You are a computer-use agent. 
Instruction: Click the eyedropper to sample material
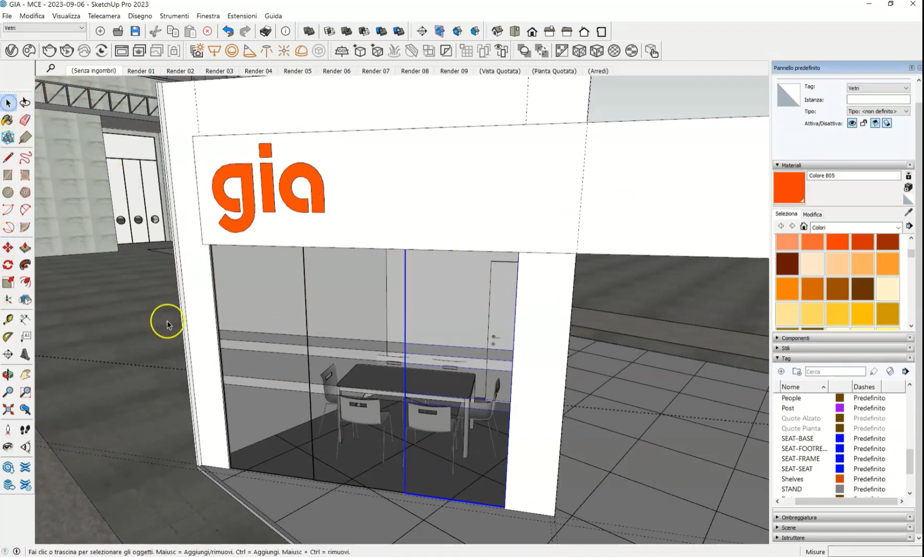908,213
